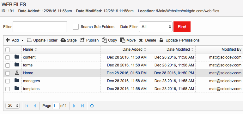Open the templates folder icon
Image resolution: width=243 pixels, height=114 pixels.
coord(17,88)
